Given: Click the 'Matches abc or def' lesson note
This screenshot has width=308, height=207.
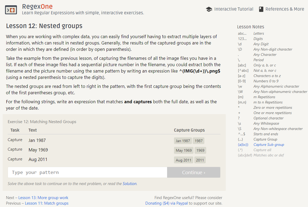Looking at the screenshot, I should [x=269, y=155].
